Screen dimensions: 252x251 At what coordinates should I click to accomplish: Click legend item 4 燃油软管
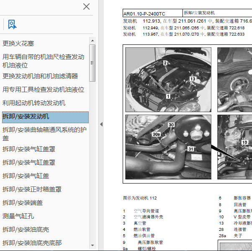[137, 230]
